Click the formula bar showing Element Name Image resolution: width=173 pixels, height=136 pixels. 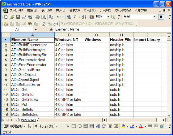coord(112,29)
